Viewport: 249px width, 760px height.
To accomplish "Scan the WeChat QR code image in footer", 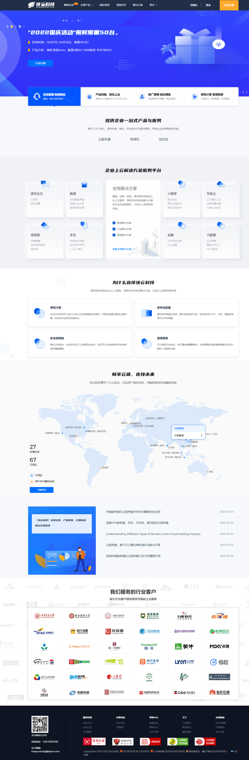I will point(40,724).
